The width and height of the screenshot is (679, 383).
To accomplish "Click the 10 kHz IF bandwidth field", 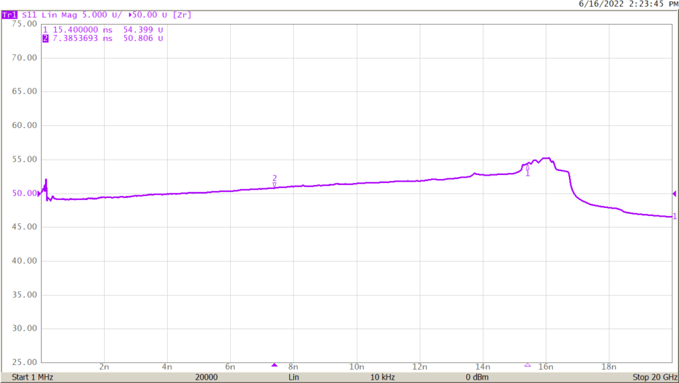I will [384, 377].
